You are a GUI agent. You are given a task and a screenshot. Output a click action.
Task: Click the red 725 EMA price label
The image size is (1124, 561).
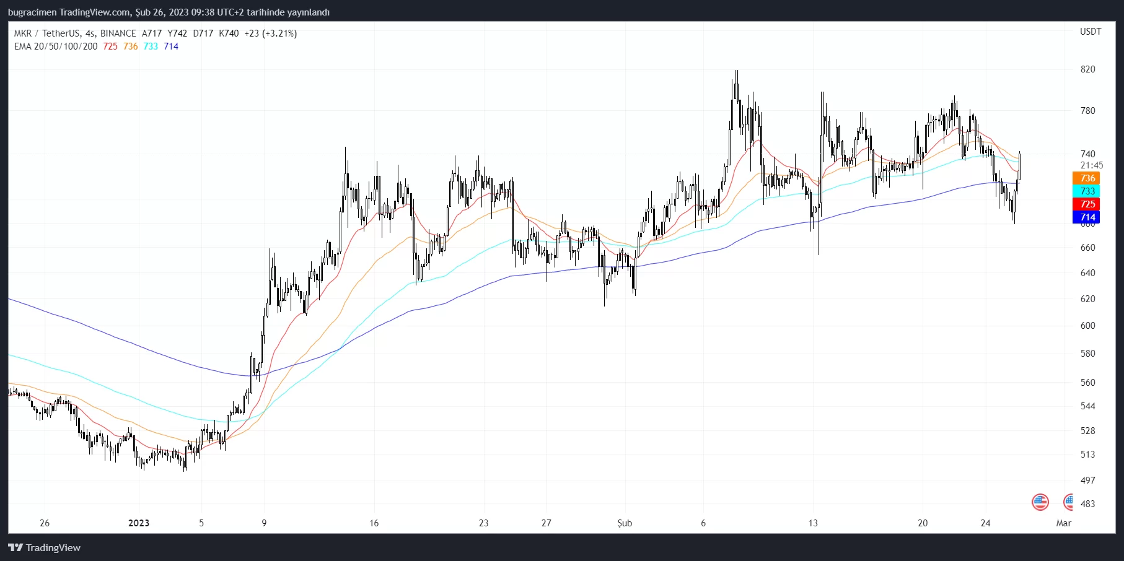1086,204
